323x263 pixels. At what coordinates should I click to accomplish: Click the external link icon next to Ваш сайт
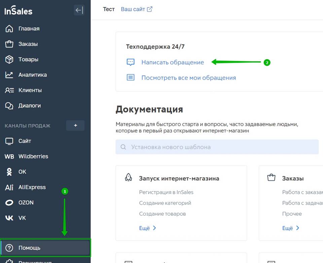[149, 9]
